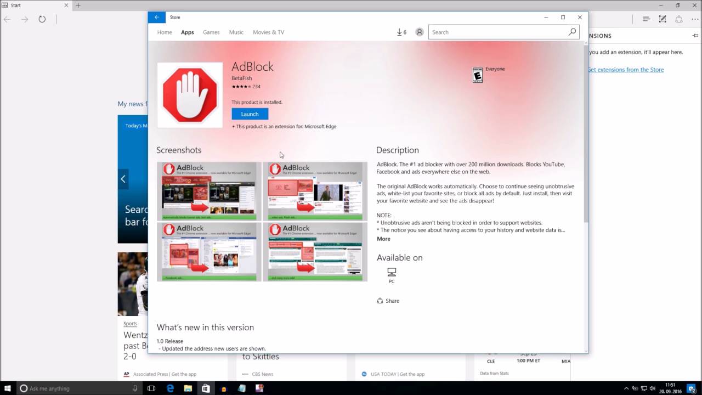Click the Store search magnifier icon
This screenshot has height=395, width=702.
point(573,32)
